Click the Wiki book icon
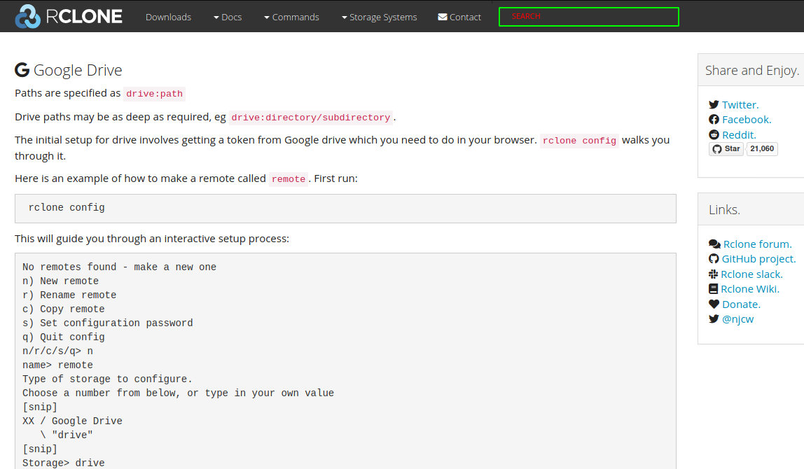This screenshot has height=469, width=804. tap(713, 289)
